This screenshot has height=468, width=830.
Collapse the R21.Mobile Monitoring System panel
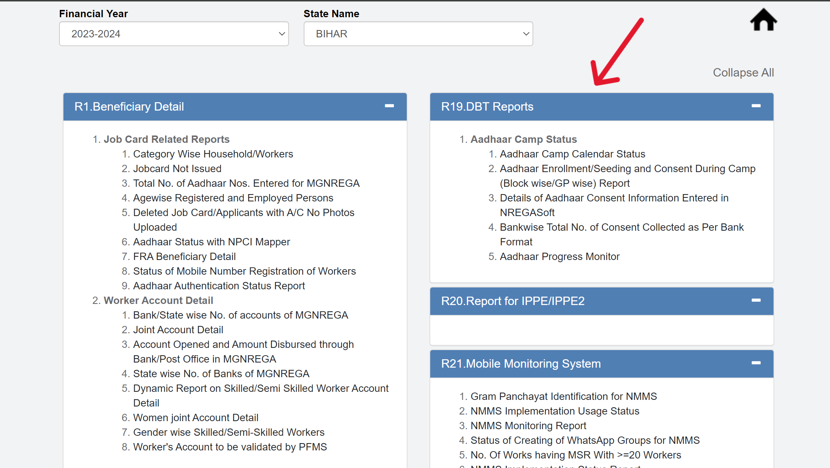click(757, 363)
